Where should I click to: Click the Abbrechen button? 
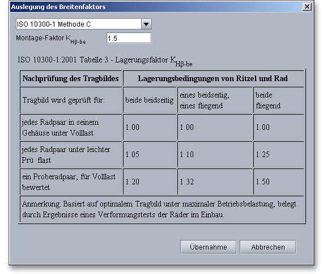tap(268, 247)
